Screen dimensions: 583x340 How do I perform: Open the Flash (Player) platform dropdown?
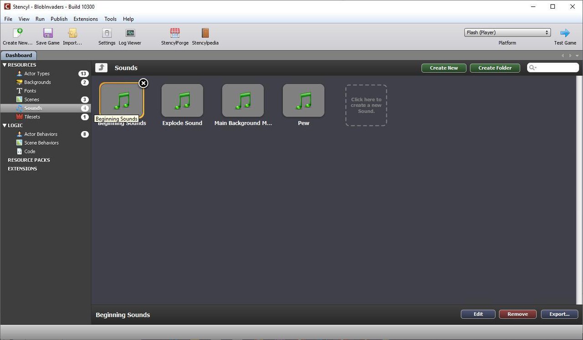tap(507, 32)
